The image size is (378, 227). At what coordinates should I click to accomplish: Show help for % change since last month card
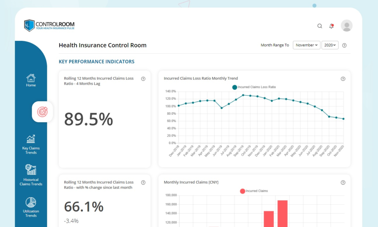(143, 182)
